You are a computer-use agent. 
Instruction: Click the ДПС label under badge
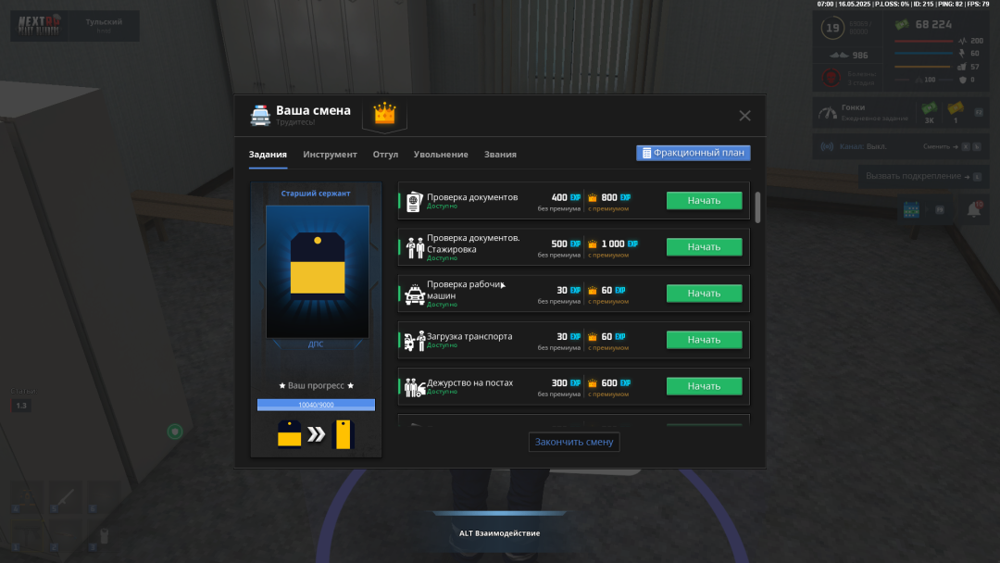tap(316, 344)
